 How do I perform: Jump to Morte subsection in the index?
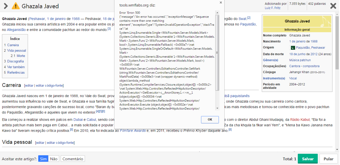pos(21,56)
